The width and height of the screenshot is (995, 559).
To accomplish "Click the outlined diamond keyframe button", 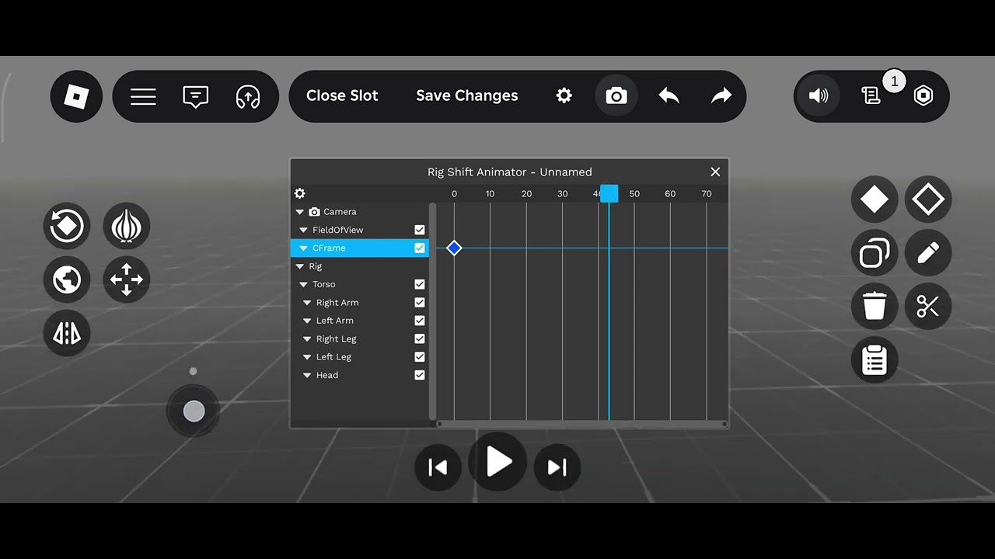I will [x=928, y=200].
